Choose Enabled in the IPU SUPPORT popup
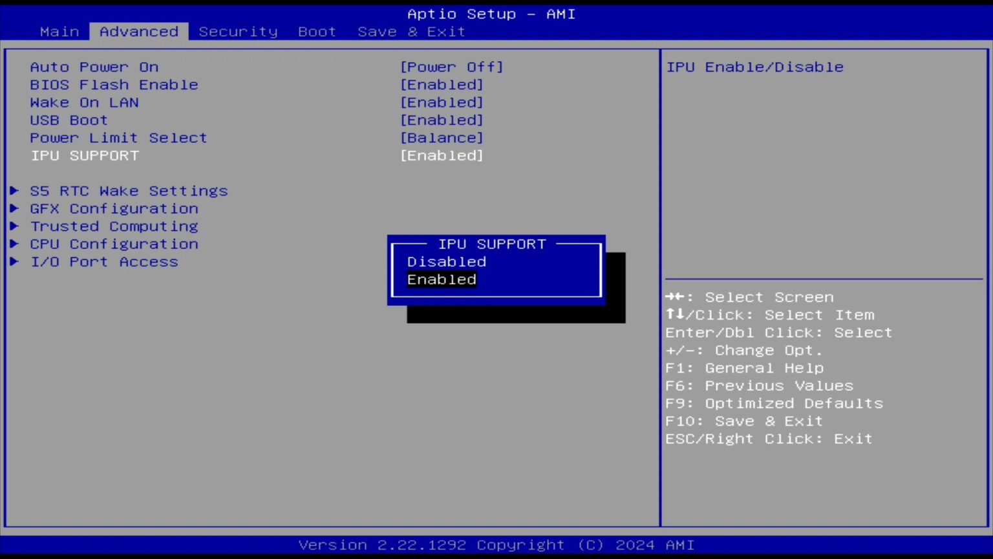The width and height of the screenshot is (993, 559). (x=442, y=279)
